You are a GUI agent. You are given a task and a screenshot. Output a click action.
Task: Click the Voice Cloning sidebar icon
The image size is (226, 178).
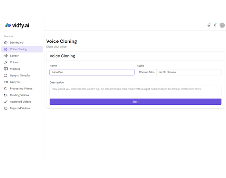(6, 49)
